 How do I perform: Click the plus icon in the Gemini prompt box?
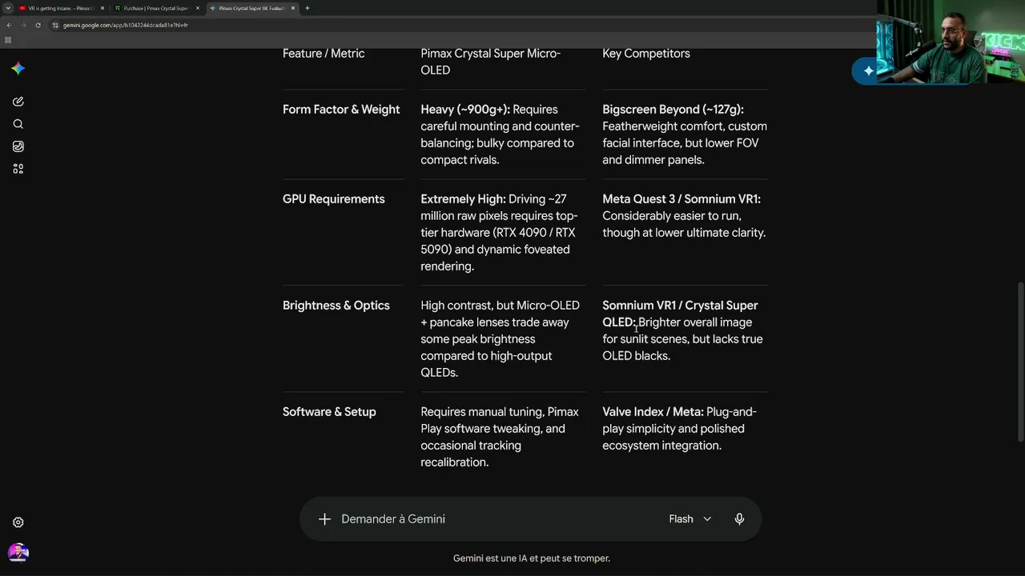[324, 519]
